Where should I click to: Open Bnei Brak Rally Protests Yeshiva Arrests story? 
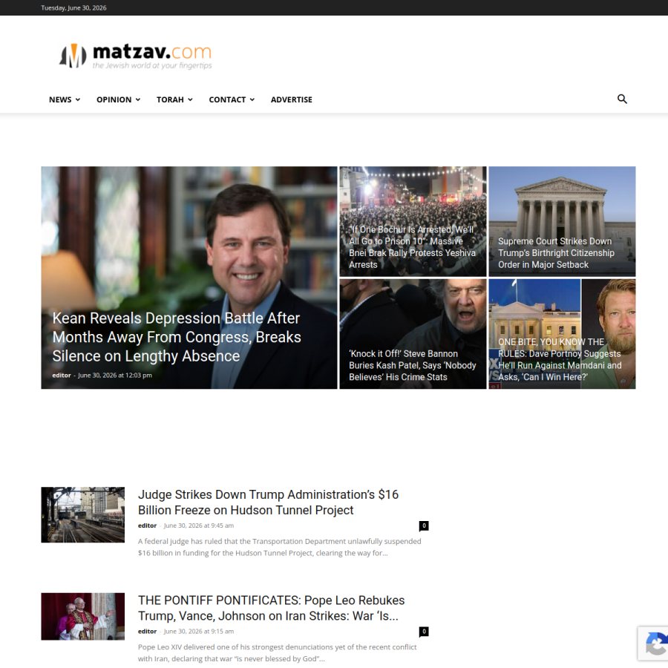point(412,247)
